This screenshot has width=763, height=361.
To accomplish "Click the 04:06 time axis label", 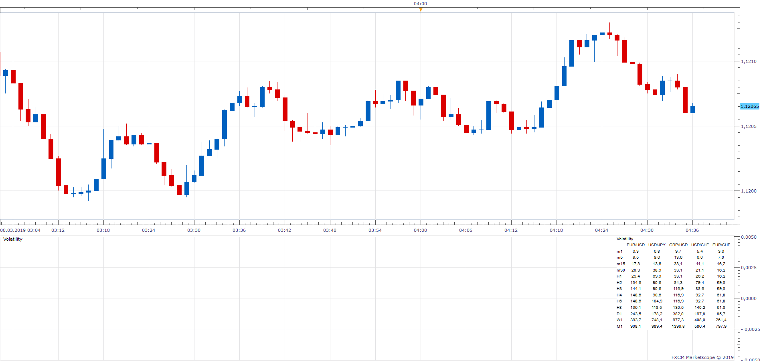I will 466,230.
